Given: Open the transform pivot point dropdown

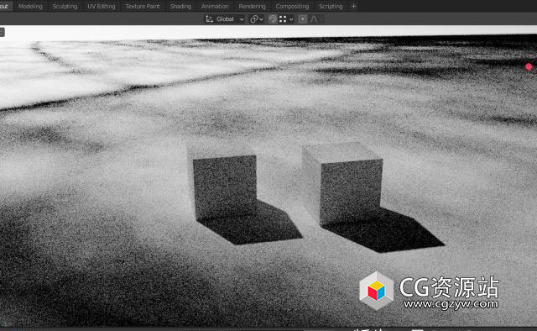Looking at the screenshot, I should (256, 19).
